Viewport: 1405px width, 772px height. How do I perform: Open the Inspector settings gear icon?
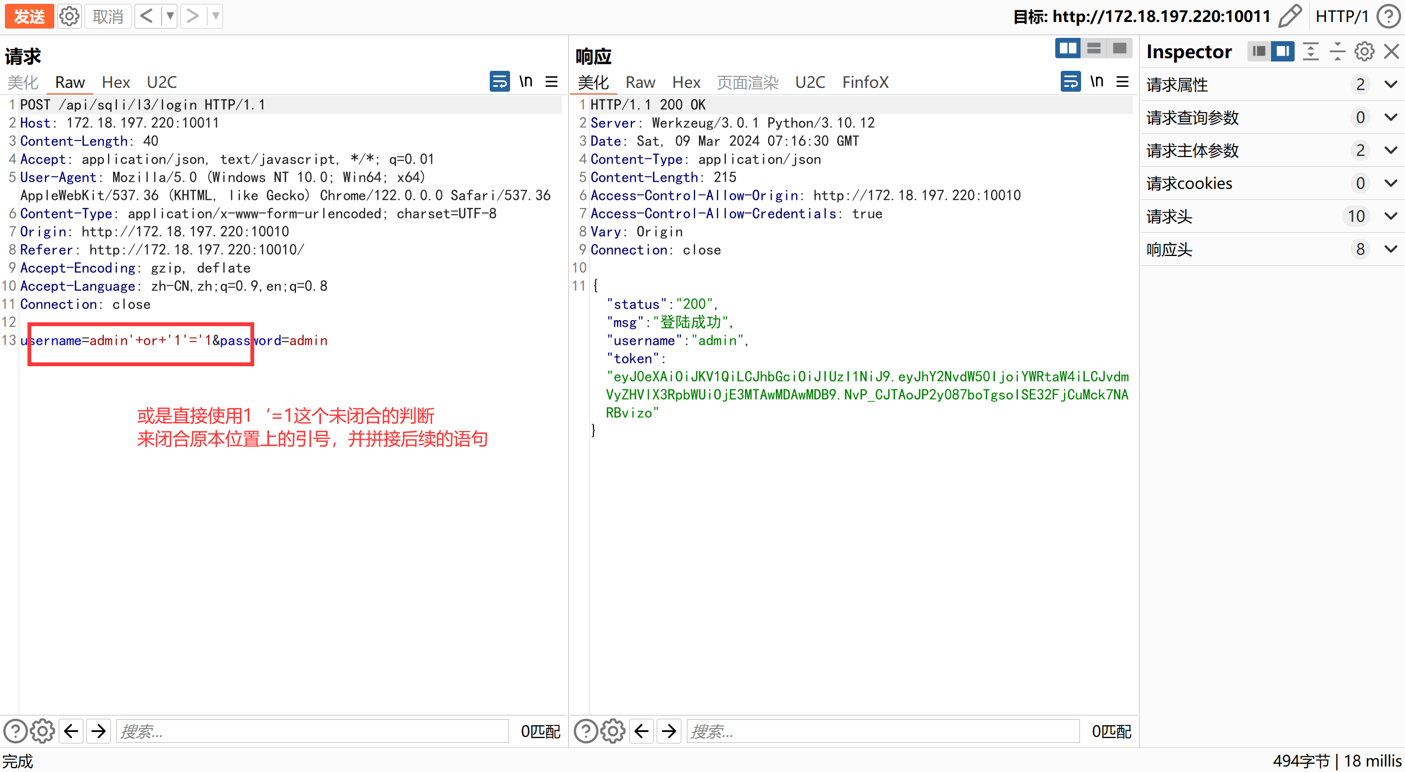pos(1363,51)
